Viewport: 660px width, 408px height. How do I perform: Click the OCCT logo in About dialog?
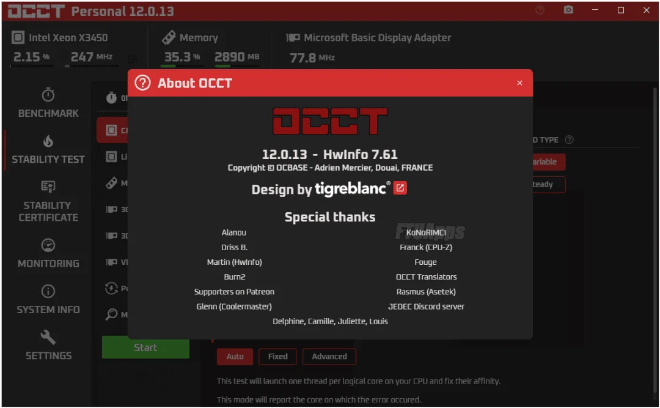tap(330, 121)
